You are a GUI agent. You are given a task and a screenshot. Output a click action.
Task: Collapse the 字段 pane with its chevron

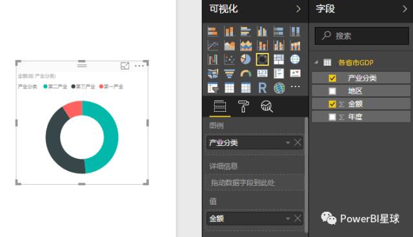click(x=405, y=9)
